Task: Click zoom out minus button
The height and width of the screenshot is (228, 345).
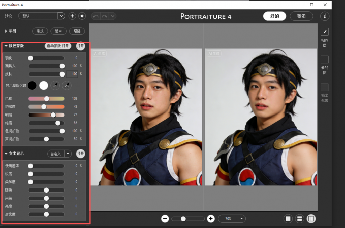Action: tap(165, 219)
